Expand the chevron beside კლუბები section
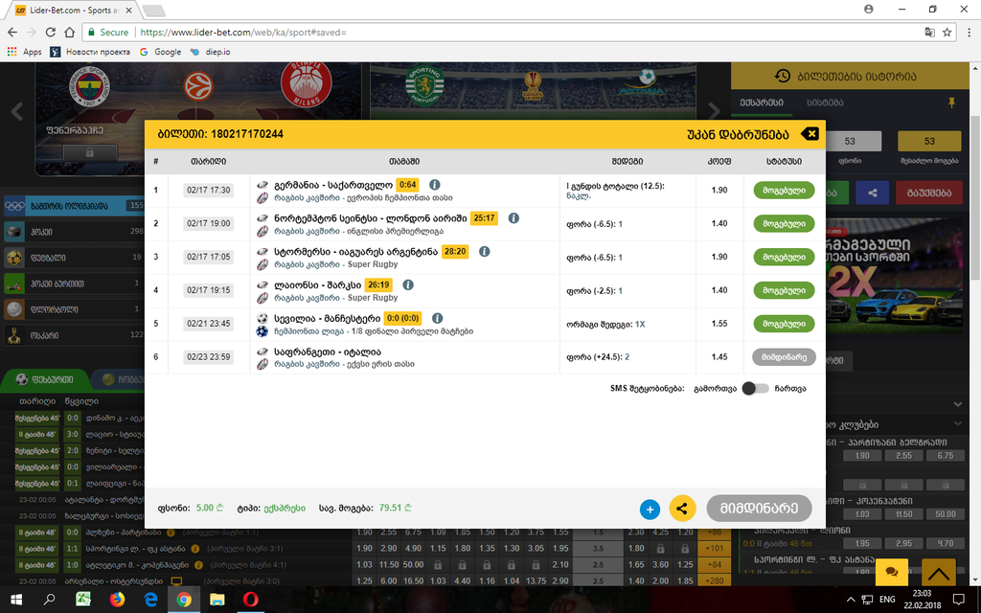This screenshot has height=613, width=981. point(957,424)
